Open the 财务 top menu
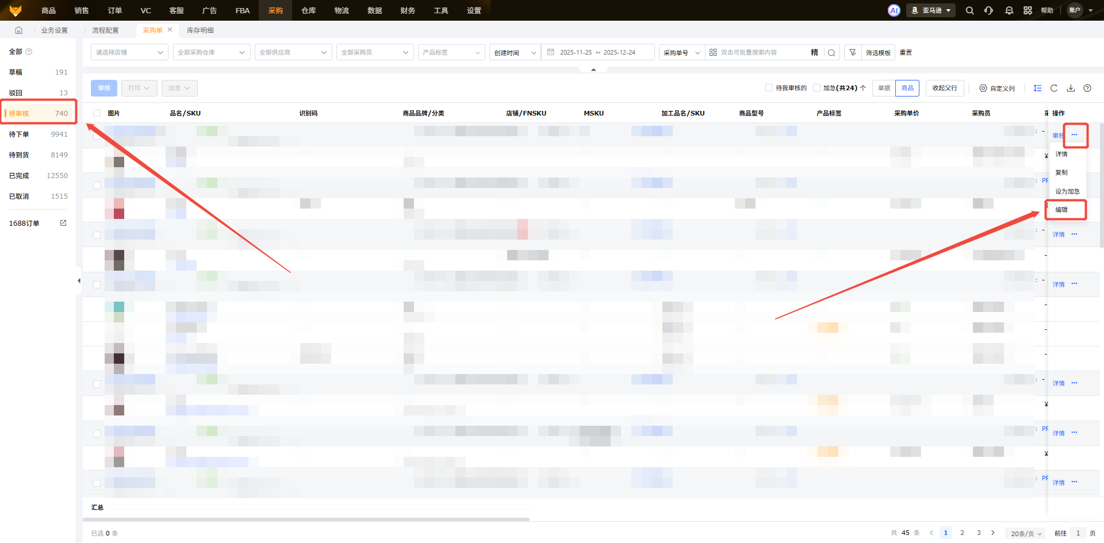Screen dimensions: 1104x543 [x=408, y=10]
